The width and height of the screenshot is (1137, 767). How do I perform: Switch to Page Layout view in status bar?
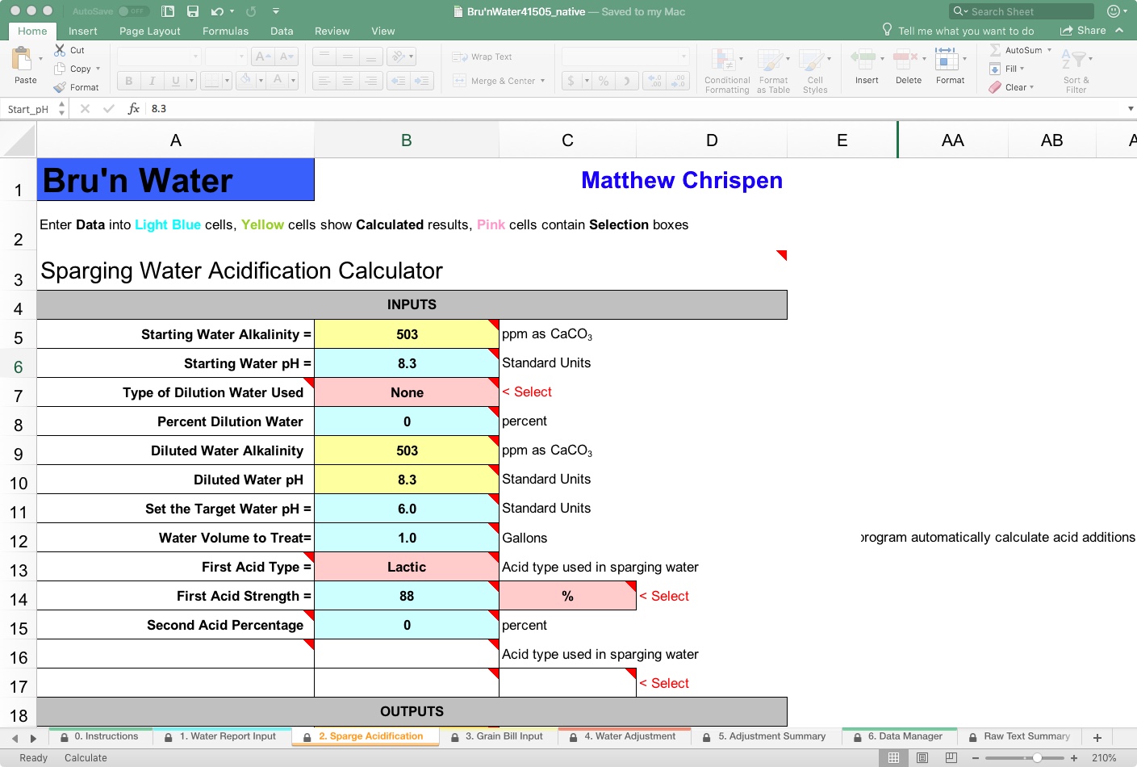pos(922,757)
